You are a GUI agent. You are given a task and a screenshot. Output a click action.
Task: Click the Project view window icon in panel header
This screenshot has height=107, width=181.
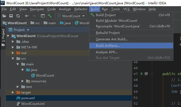coord(11,30)
